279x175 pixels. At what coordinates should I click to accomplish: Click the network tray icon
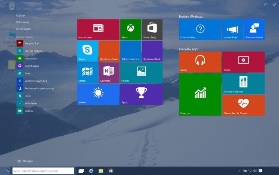(x=250, y=171)
